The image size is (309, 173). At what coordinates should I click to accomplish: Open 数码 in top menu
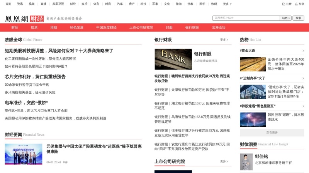click(x=214, y=4)
